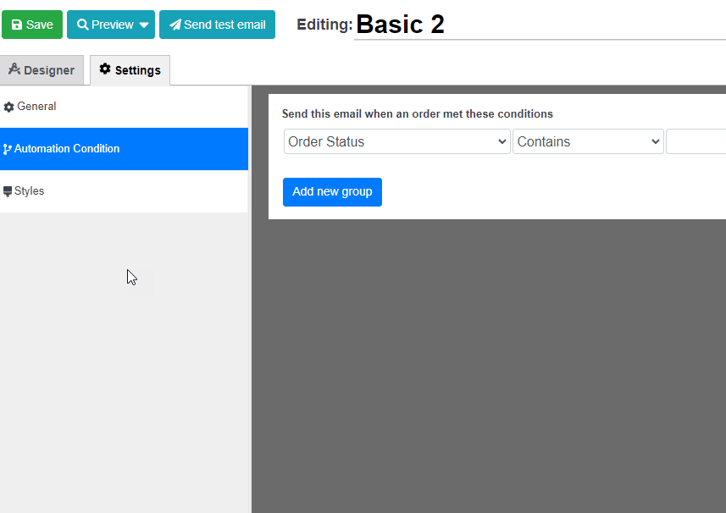Open the Contains operator dropdown
Viewport: 726px width, 513px height.
pyautogui.click(x=588, y=141)
